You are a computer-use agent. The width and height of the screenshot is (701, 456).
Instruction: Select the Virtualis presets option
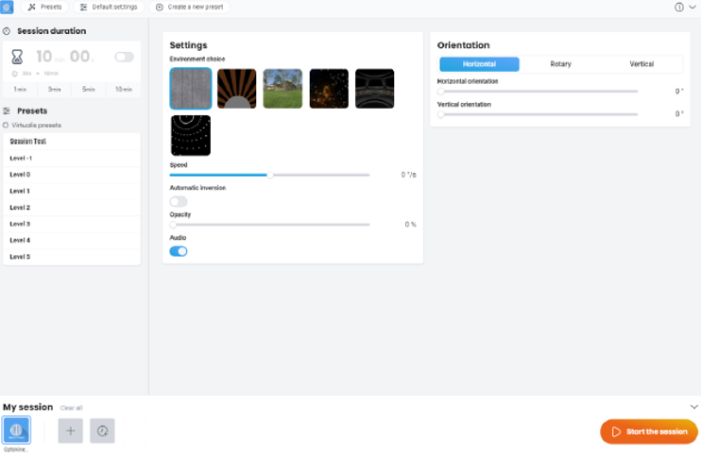tap(36, 125)
